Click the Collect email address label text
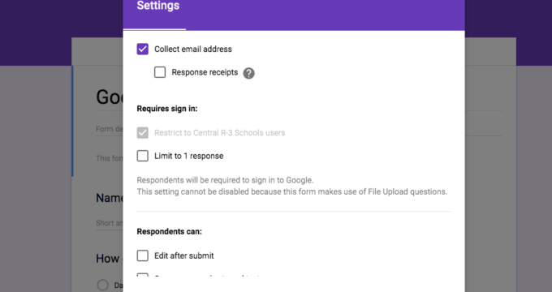 click(x=193, y=49)
